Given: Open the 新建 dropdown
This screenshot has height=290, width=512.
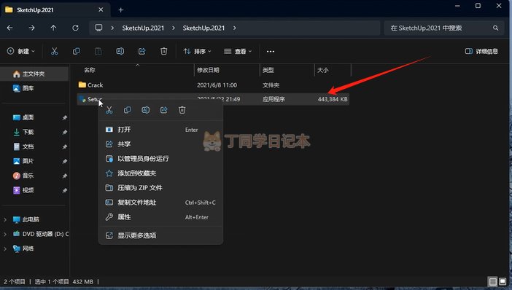Looking at the screenshot, I should (21, 51).
